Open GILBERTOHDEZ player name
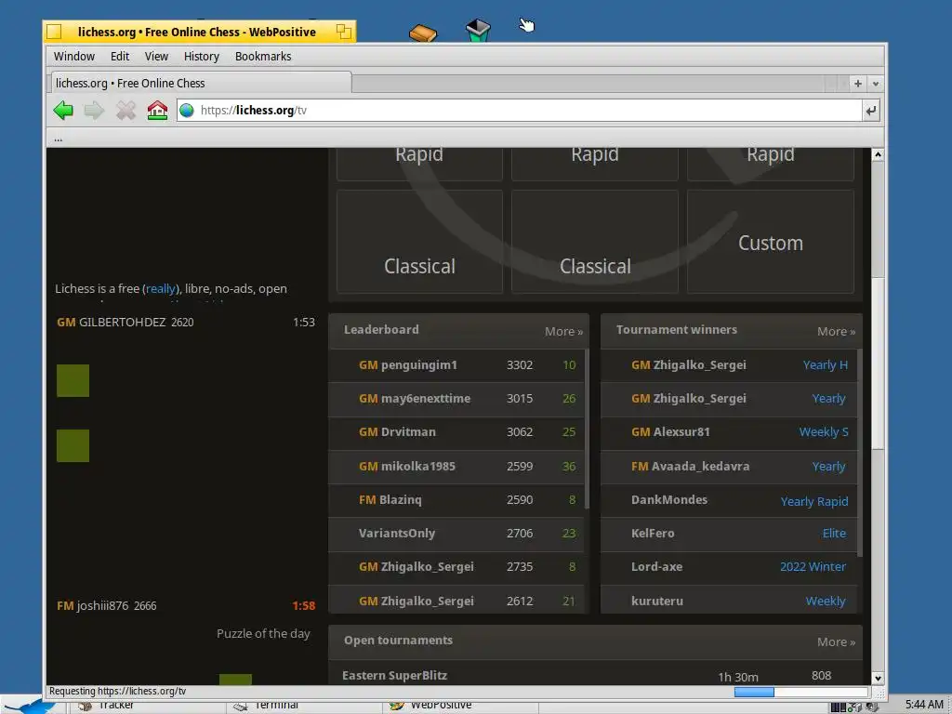The image size is (952, 714). click(x=122, y=323)
